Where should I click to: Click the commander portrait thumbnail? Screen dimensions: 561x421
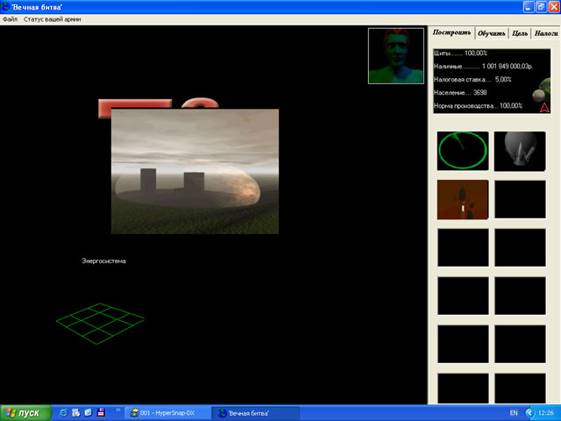tap(396, 55)
